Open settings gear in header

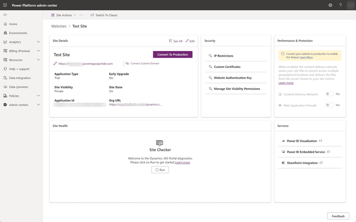tap(330, 5)
